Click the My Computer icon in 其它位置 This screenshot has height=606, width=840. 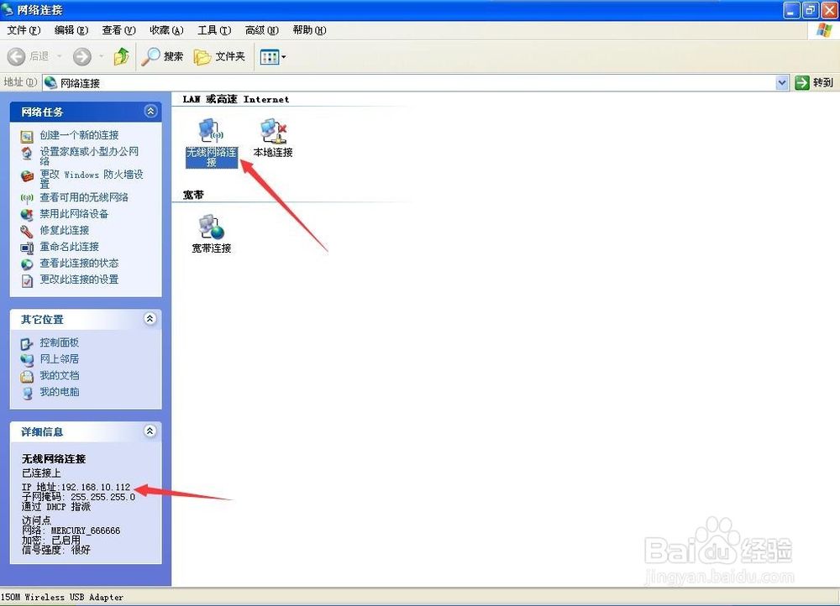27,394
